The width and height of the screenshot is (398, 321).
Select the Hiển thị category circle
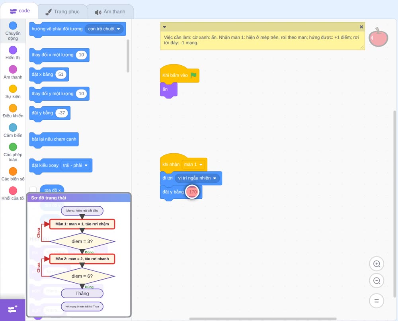13,50
